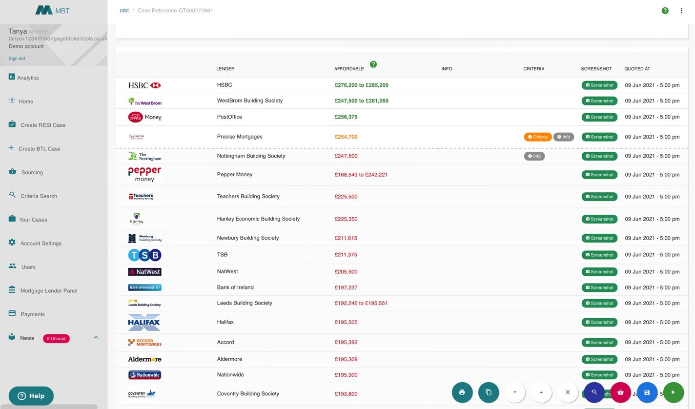Image resolution: width=695 pixels, height=409 pixels.
Task: Click the Your Cases briefcase icon
Action: tap(12, 219)
